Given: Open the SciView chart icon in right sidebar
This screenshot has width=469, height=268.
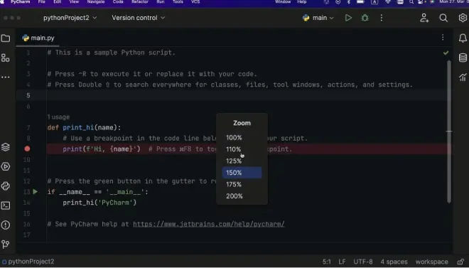Looking at the screenshot, I should (463, 77).
